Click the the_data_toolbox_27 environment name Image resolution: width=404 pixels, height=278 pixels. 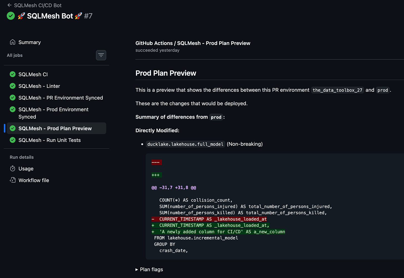[x=337, y=90]
